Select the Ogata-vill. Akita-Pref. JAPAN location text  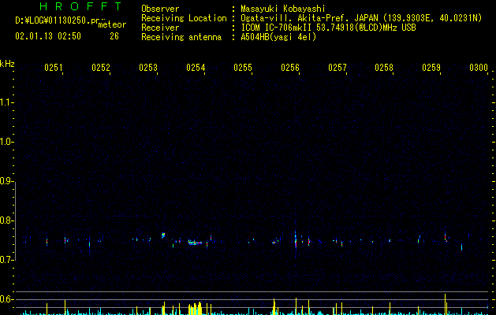[x=361, y=18]
